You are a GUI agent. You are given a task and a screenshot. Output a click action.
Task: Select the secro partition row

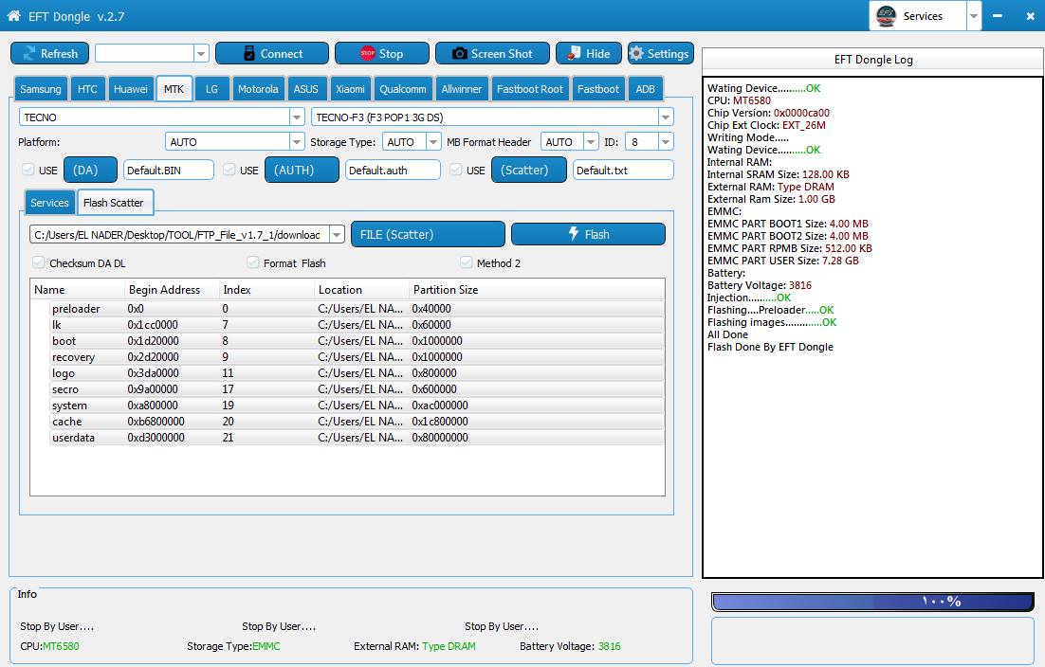[x=357, y=388]
